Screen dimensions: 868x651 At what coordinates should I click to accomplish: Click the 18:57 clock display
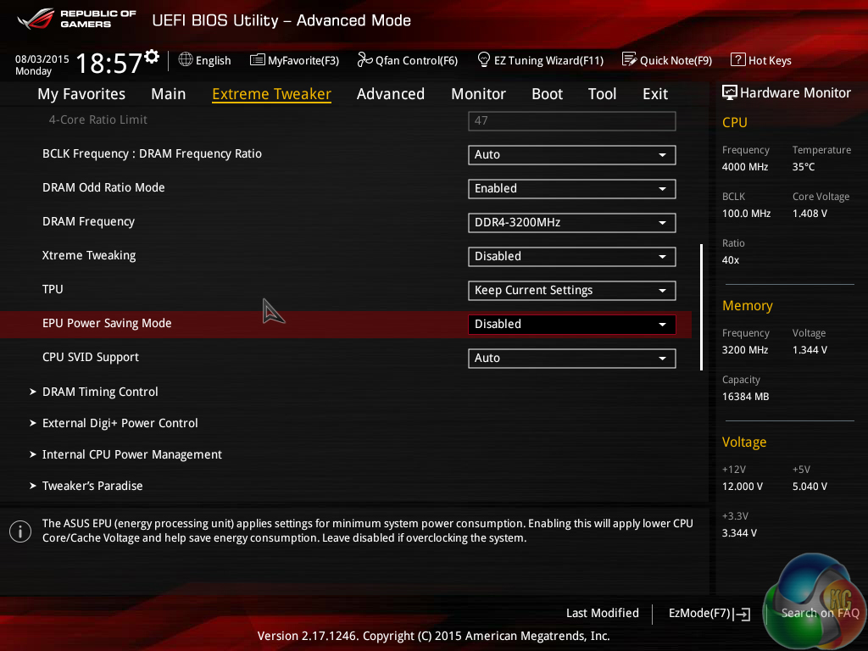pyautogui.click(x=109, y=63)
